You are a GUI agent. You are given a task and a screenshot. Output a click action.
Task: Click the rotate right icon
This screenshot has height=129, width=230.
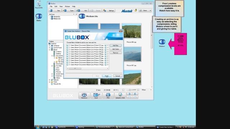(x=135, y=94)
